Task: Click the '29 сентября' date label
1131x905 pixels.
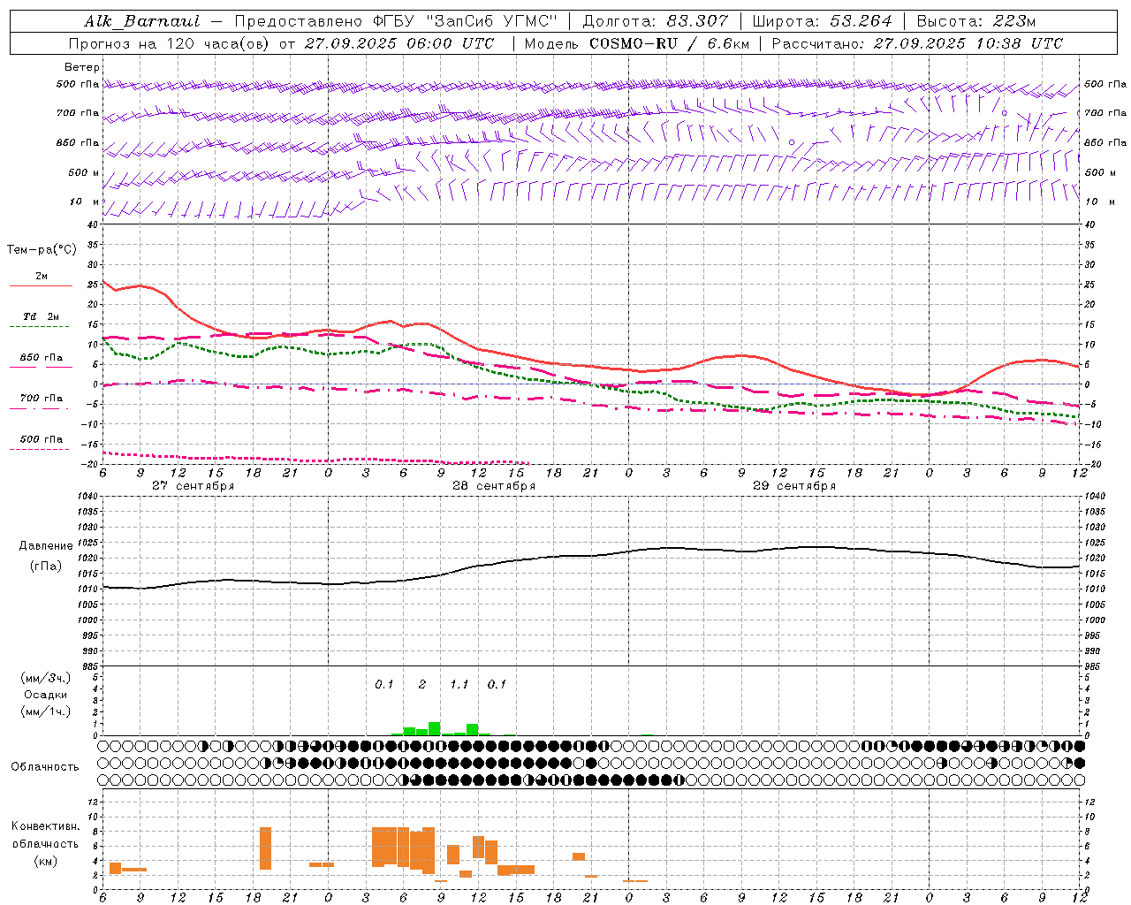Action: (794, 486)
